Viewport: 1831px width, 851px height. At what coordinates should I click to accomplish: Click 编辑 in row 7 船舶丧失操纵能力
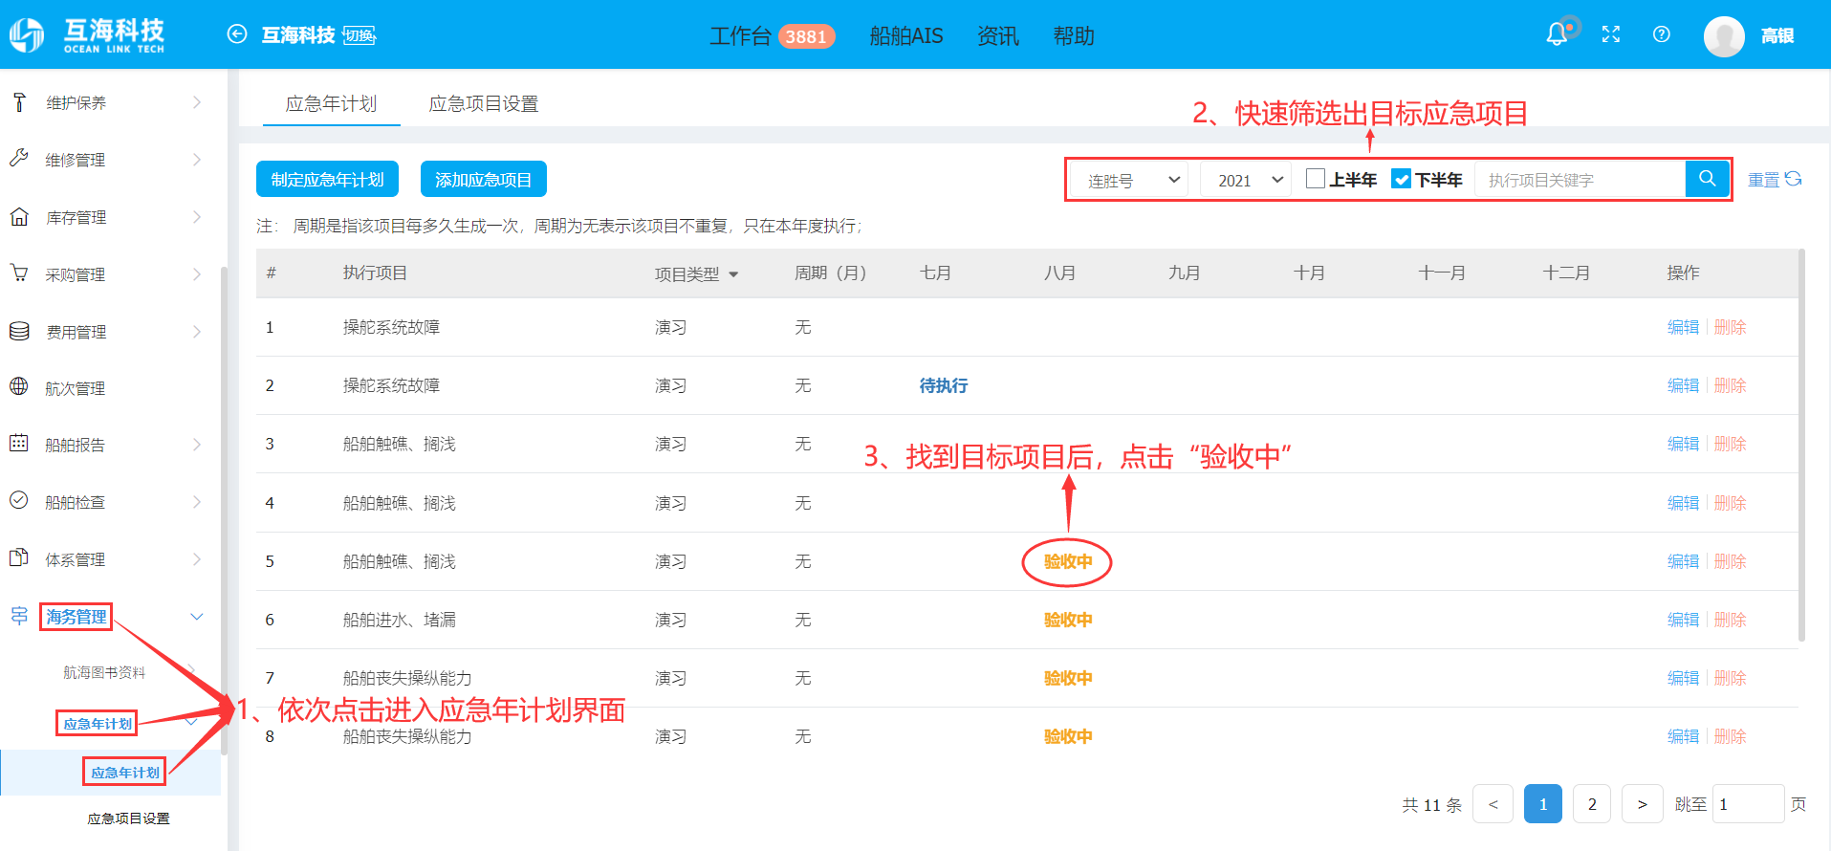coord(1683,678)
